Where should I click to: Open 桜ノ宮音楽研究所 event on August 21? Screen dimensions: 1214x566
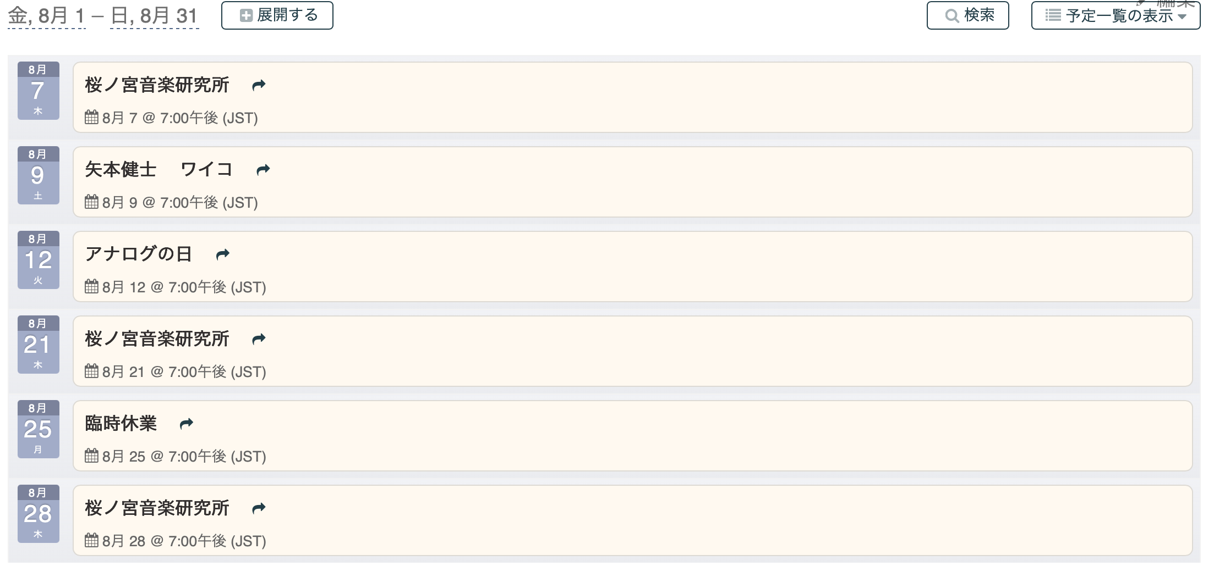click(x=157, y=339)
